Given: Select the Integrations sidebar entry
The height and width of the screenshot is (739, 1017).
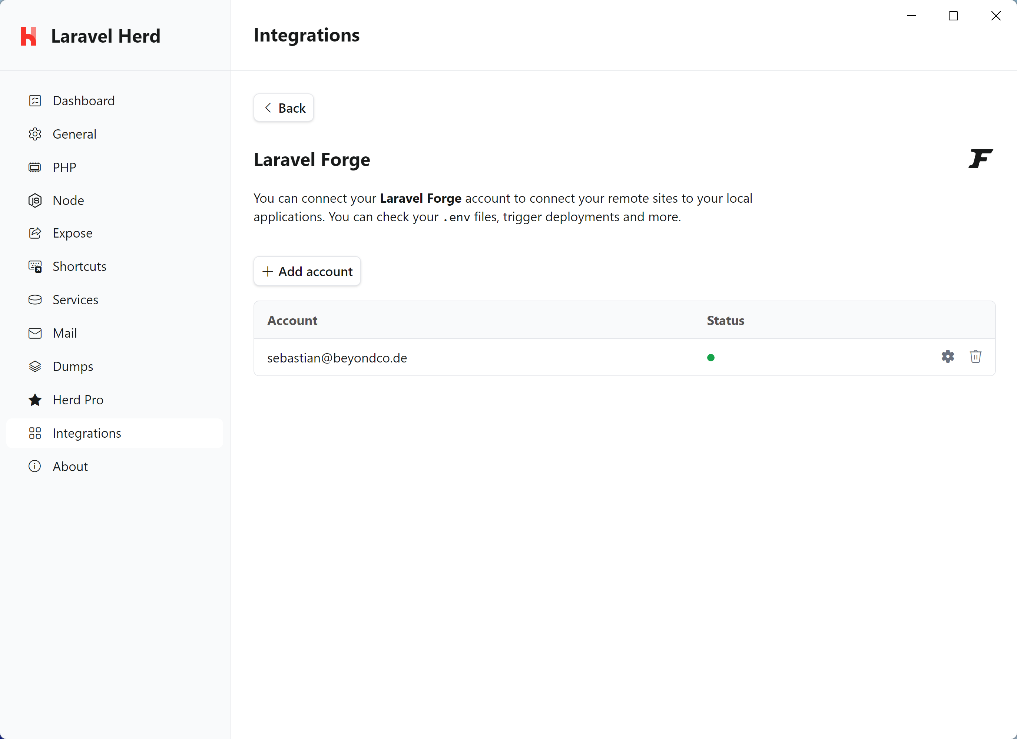Looking at the screenshot, I should [87, 433].
